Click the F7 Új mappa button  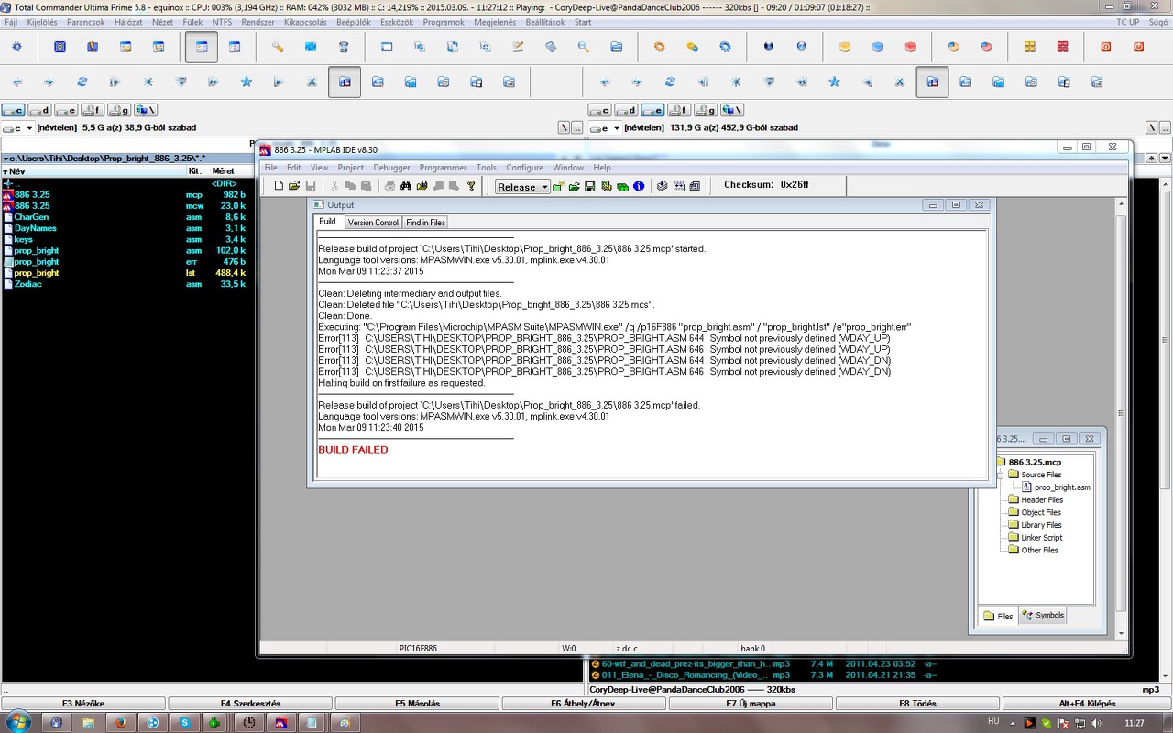point(751,704)
